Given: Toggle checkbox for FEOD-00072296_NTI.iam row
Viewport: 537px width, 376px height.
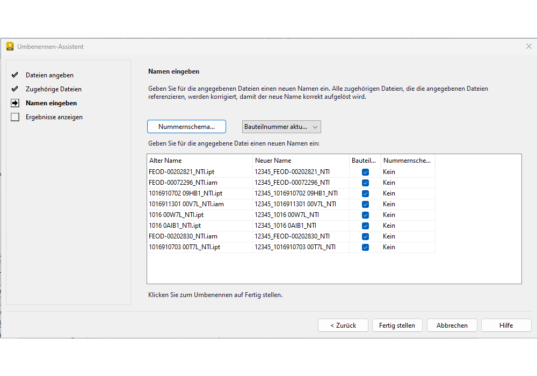Looking at the screenshot, I should click(365, 183).
